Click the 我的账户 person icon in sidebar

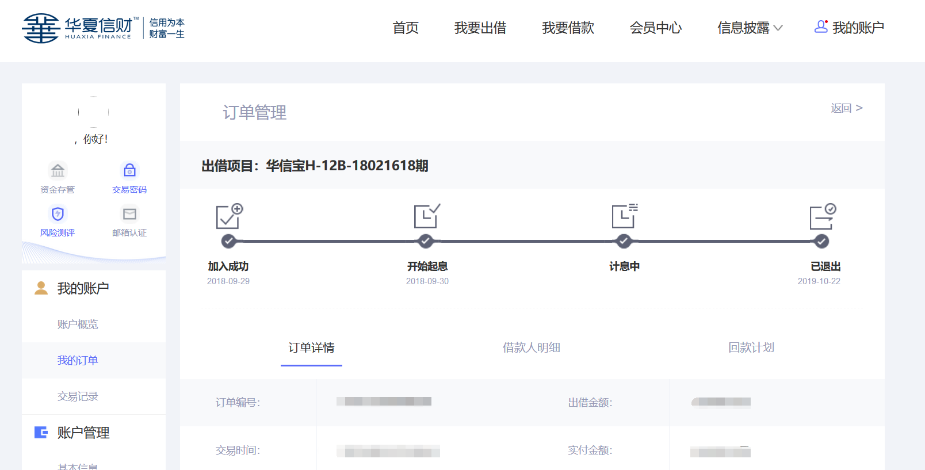coord(41,288)
